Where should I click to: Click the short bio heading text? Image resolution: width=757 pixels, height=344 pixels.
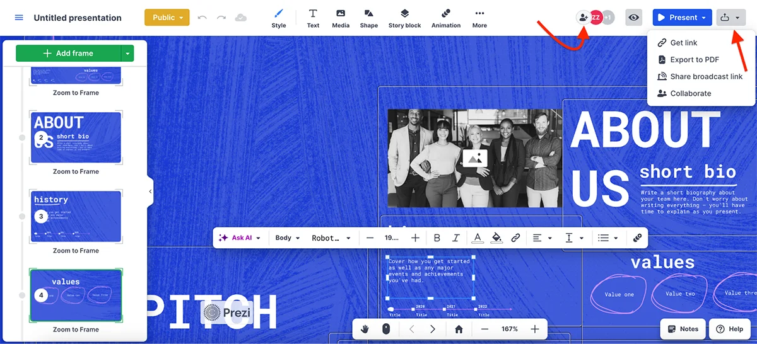coord(688,171)
